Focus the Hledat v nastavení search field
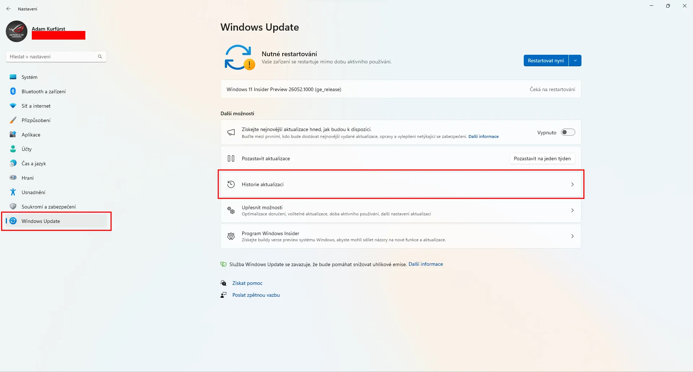 56,57
